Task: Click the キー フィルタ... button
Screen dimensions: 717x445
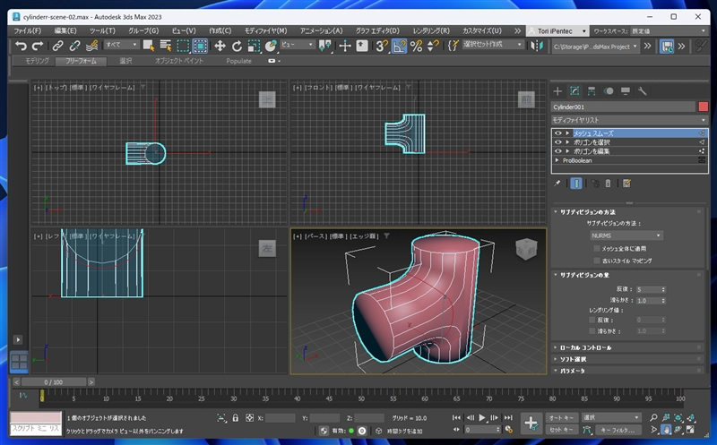Action: coord(618,430)
